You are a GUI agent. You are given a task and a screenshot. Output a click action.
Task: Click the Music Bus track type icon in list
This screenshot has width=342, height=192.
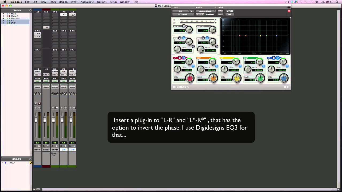click(9, 18)
